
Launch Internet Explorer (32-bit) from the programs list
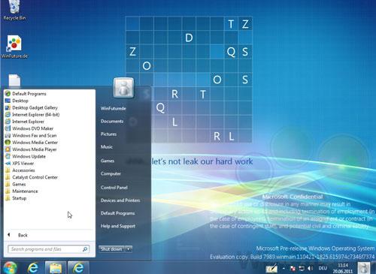pos(25,122)
